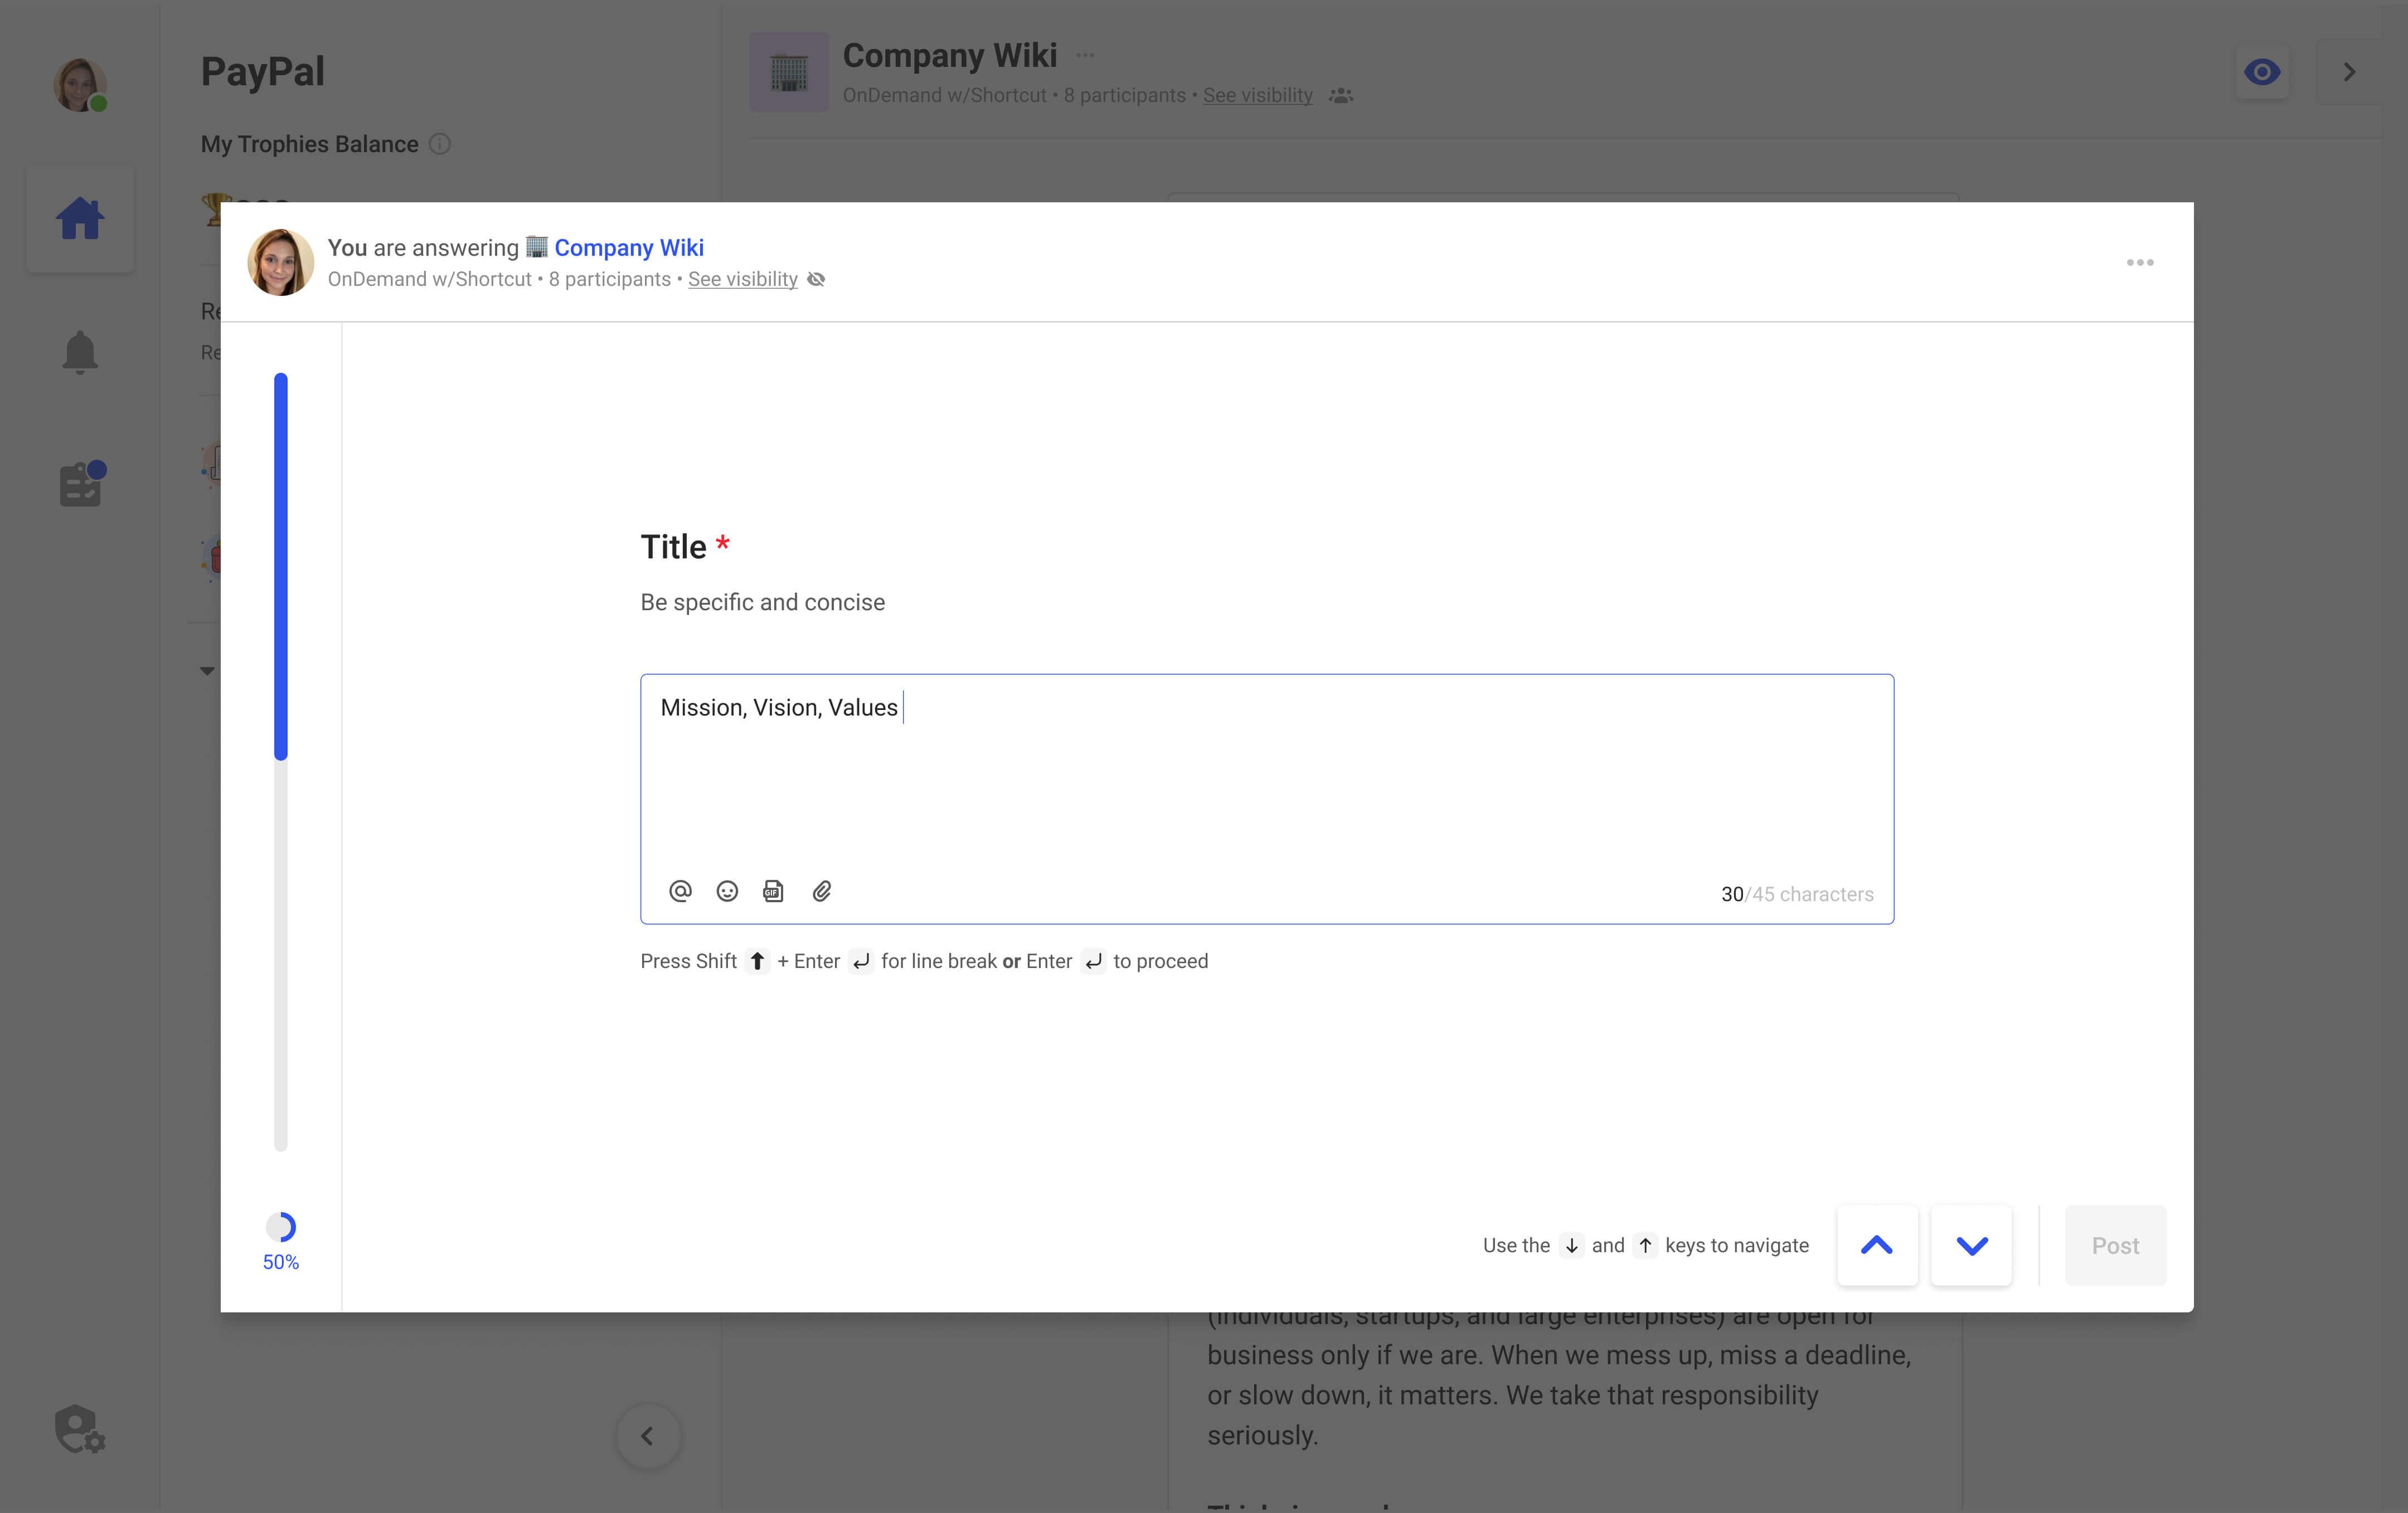Click user avatar in top-left sidebar
Image resolution: width=2408 pixels, height=1513 pixels.
80,84
